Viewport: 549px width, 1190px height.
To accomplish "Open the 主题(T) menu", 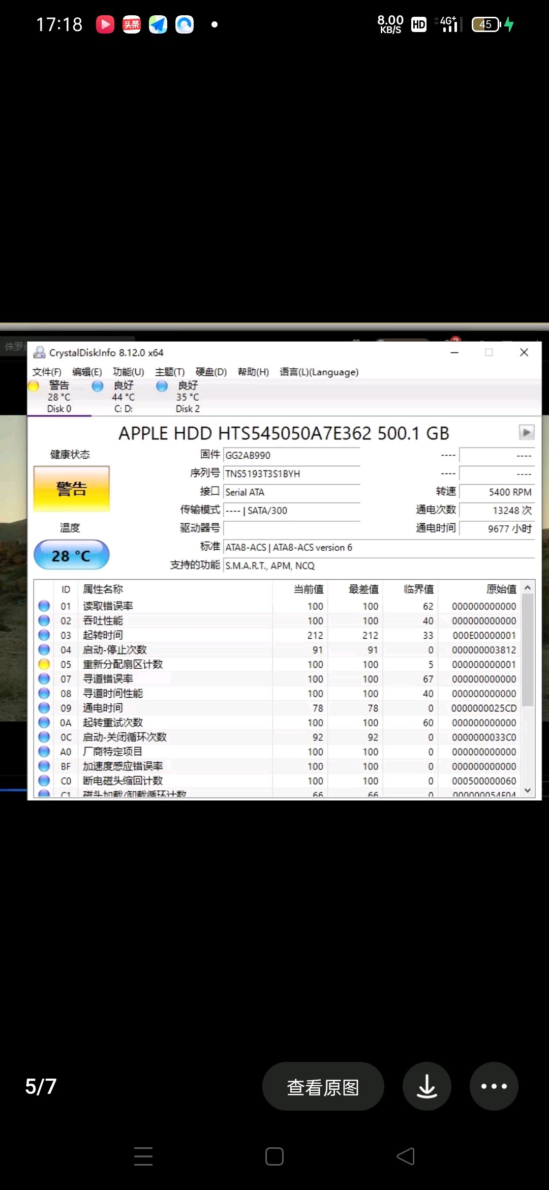I will click(x=170, y=372).
